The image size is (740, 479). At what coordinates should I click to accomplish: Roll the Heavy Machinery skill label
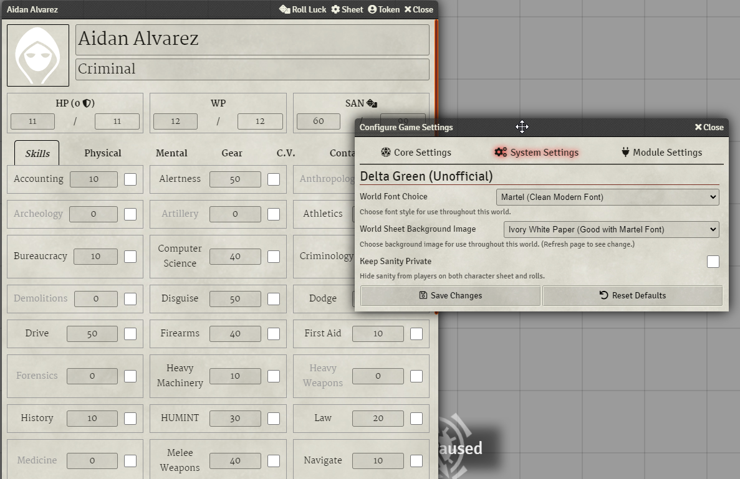pyautogui.click(x=180, y=375)
